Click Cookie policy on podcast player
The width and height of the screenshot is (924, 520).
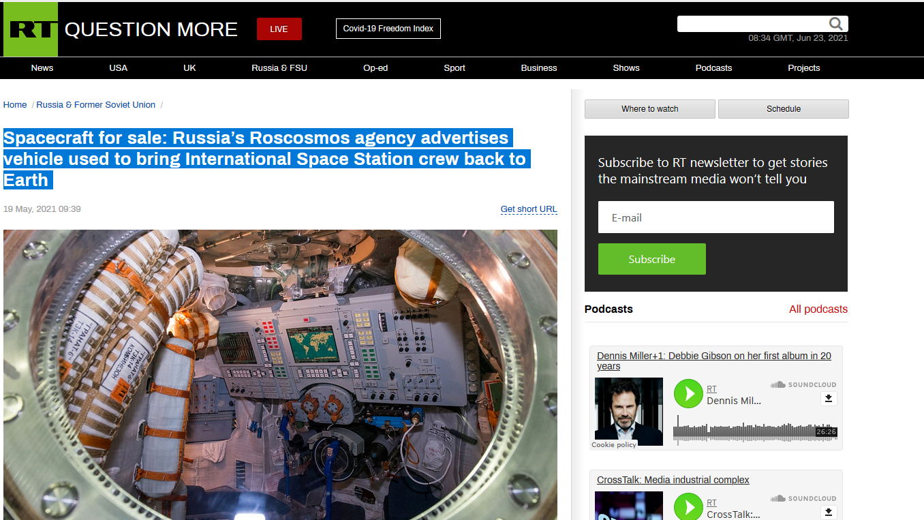click(x=614, y=445)
